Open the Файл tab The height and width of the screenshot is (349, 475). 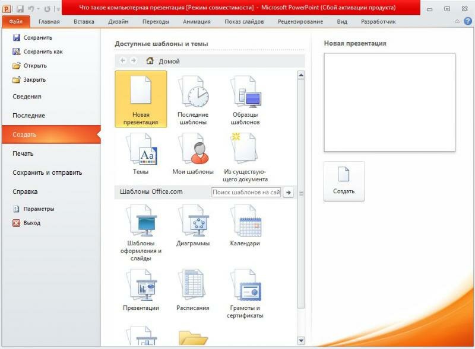pyautogui.click(x=16, y=21)
